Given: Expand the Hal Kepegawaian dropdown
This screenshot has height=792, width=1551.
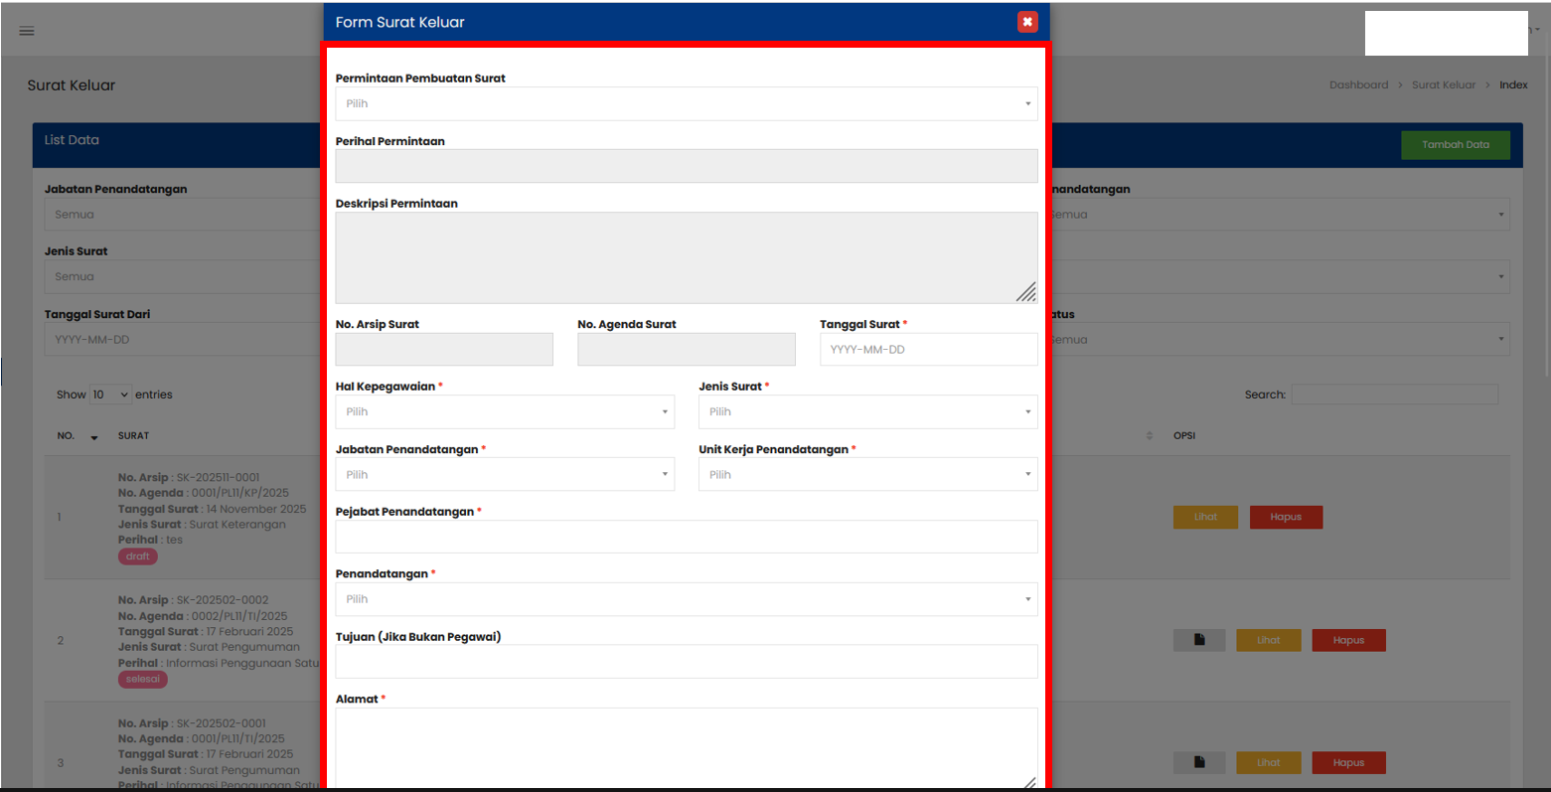Looking at the screenshot, I should (505, 412).
